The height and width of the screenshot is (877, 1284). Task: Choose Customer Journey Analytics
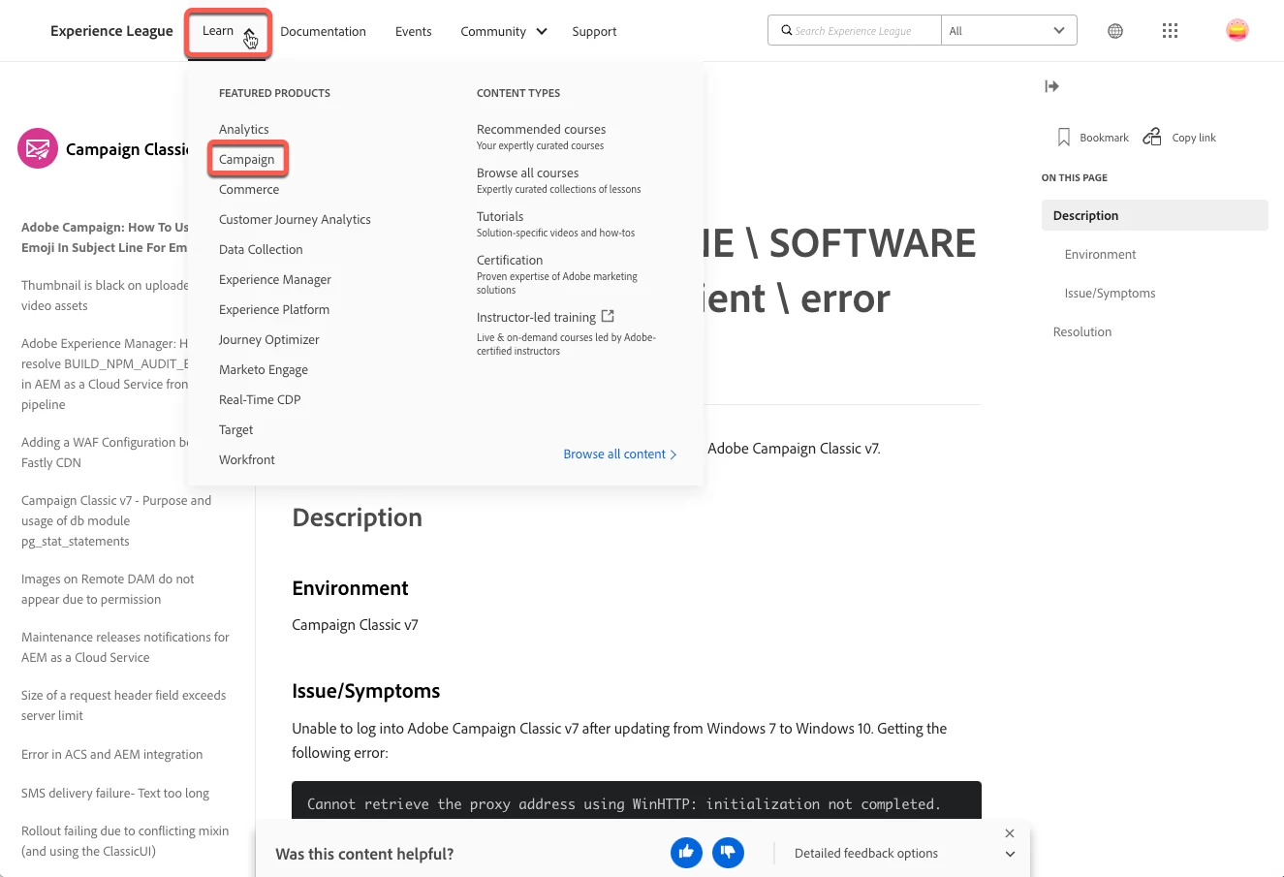tap(295, 219)
